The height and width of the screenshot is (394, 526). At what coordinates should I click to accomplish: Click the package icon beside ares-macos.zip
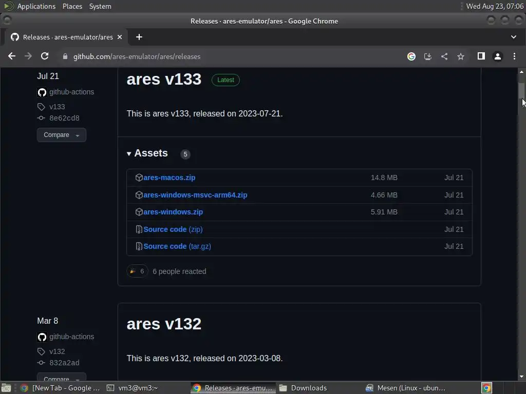tap(139, 178)
